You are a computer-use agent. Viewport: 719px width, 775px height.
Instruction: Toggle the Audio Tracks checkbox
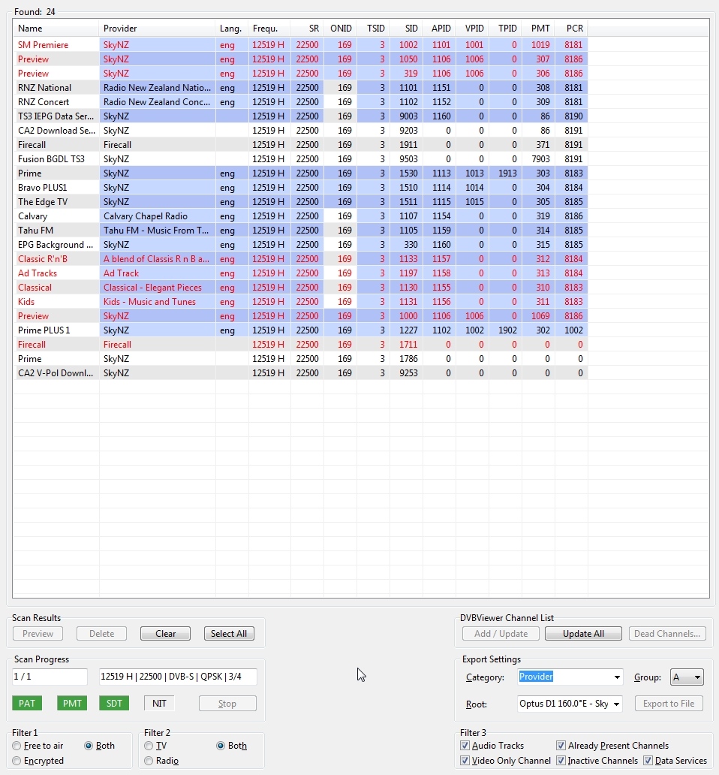(x=465, y=746)
